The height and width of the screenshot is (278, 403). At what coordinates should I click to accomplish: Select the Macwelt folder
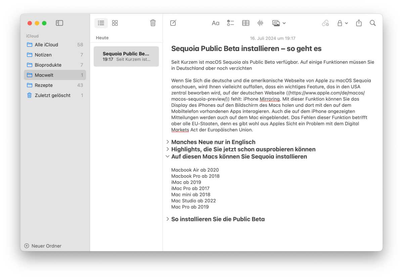click(x=55, y=75)
